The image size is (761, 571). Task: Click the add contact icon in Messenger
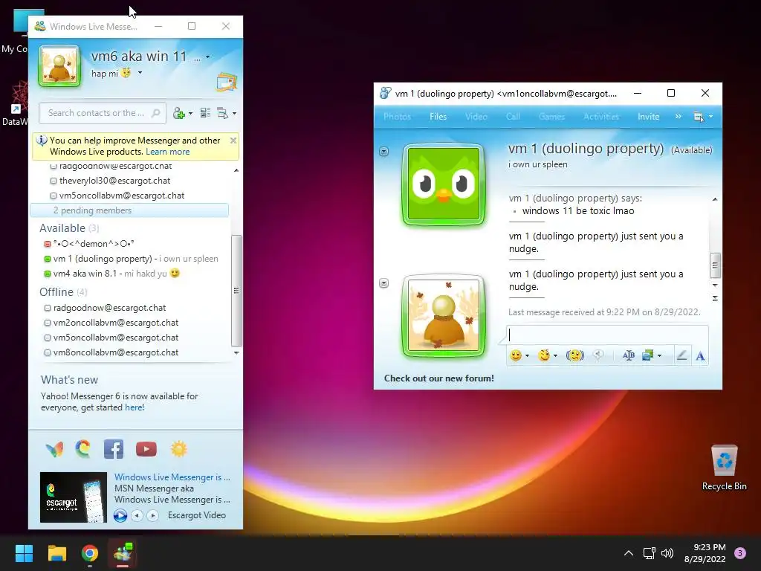coord(179,113)
